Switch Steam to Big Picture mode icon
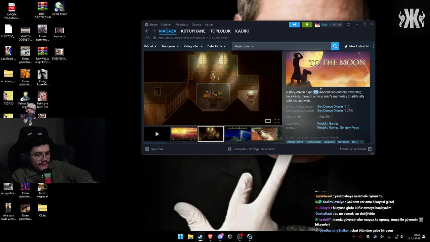 [x=348, y=25]
